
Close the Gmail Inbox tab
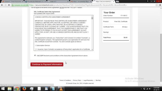(91, 2)
